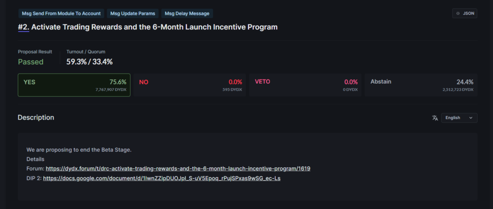Screen dimensions: 493x209
Task: Click the 595 DYDX amount
Action: [x=232, y=90]
